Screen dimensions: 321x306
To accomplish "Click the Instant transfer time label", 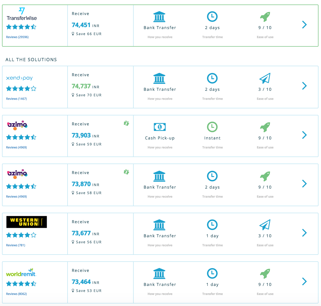I will click(x=212, y=138).
